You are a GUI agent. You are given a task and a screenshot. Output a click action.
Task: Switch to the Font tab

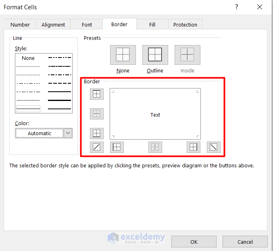tap(87, 25)
